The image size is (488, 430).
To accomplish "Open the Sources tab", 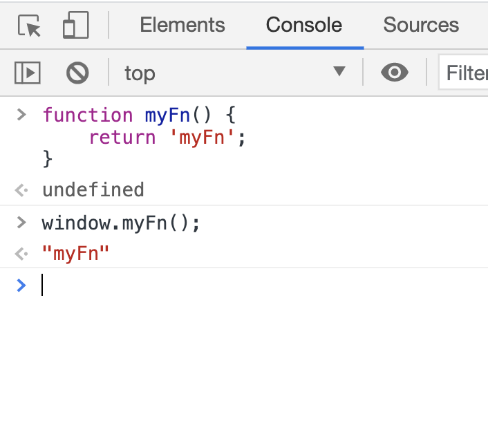I will (421, 25).
